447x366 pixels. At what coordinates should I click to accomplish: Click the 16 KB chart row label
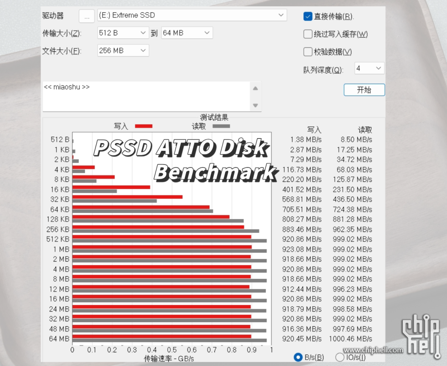[x=60, y=190]
